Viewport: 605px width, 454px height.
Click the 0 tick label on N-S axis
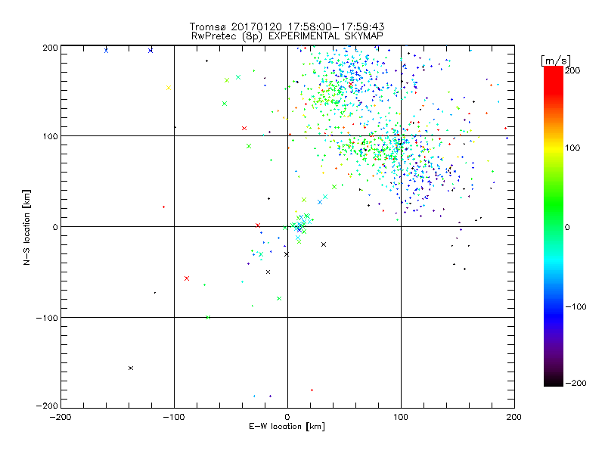(55, 227)
